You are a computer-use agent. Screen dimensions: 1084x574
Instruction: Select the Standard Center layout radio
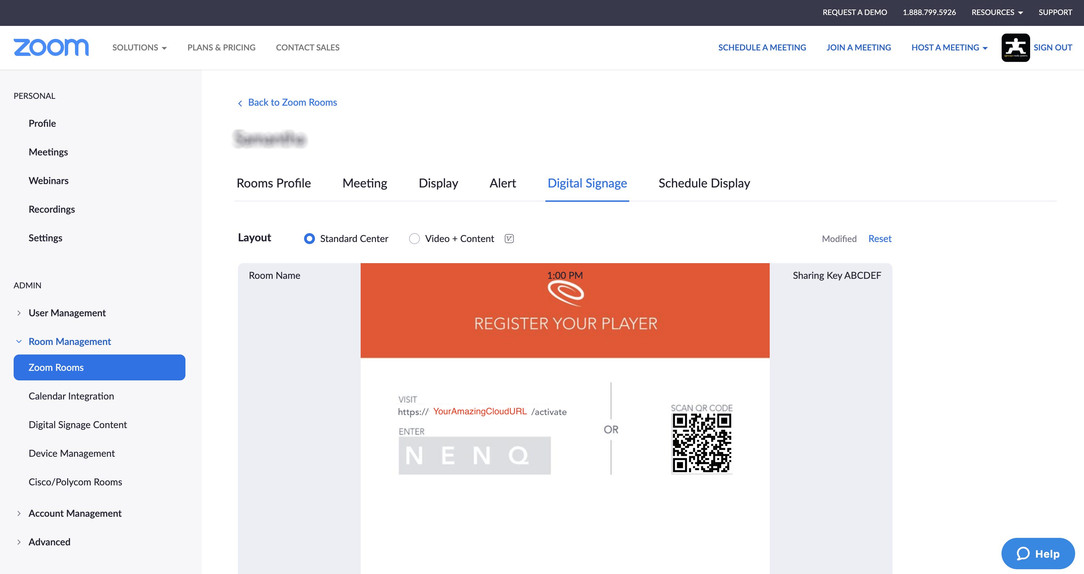click(x=309, y=239)
